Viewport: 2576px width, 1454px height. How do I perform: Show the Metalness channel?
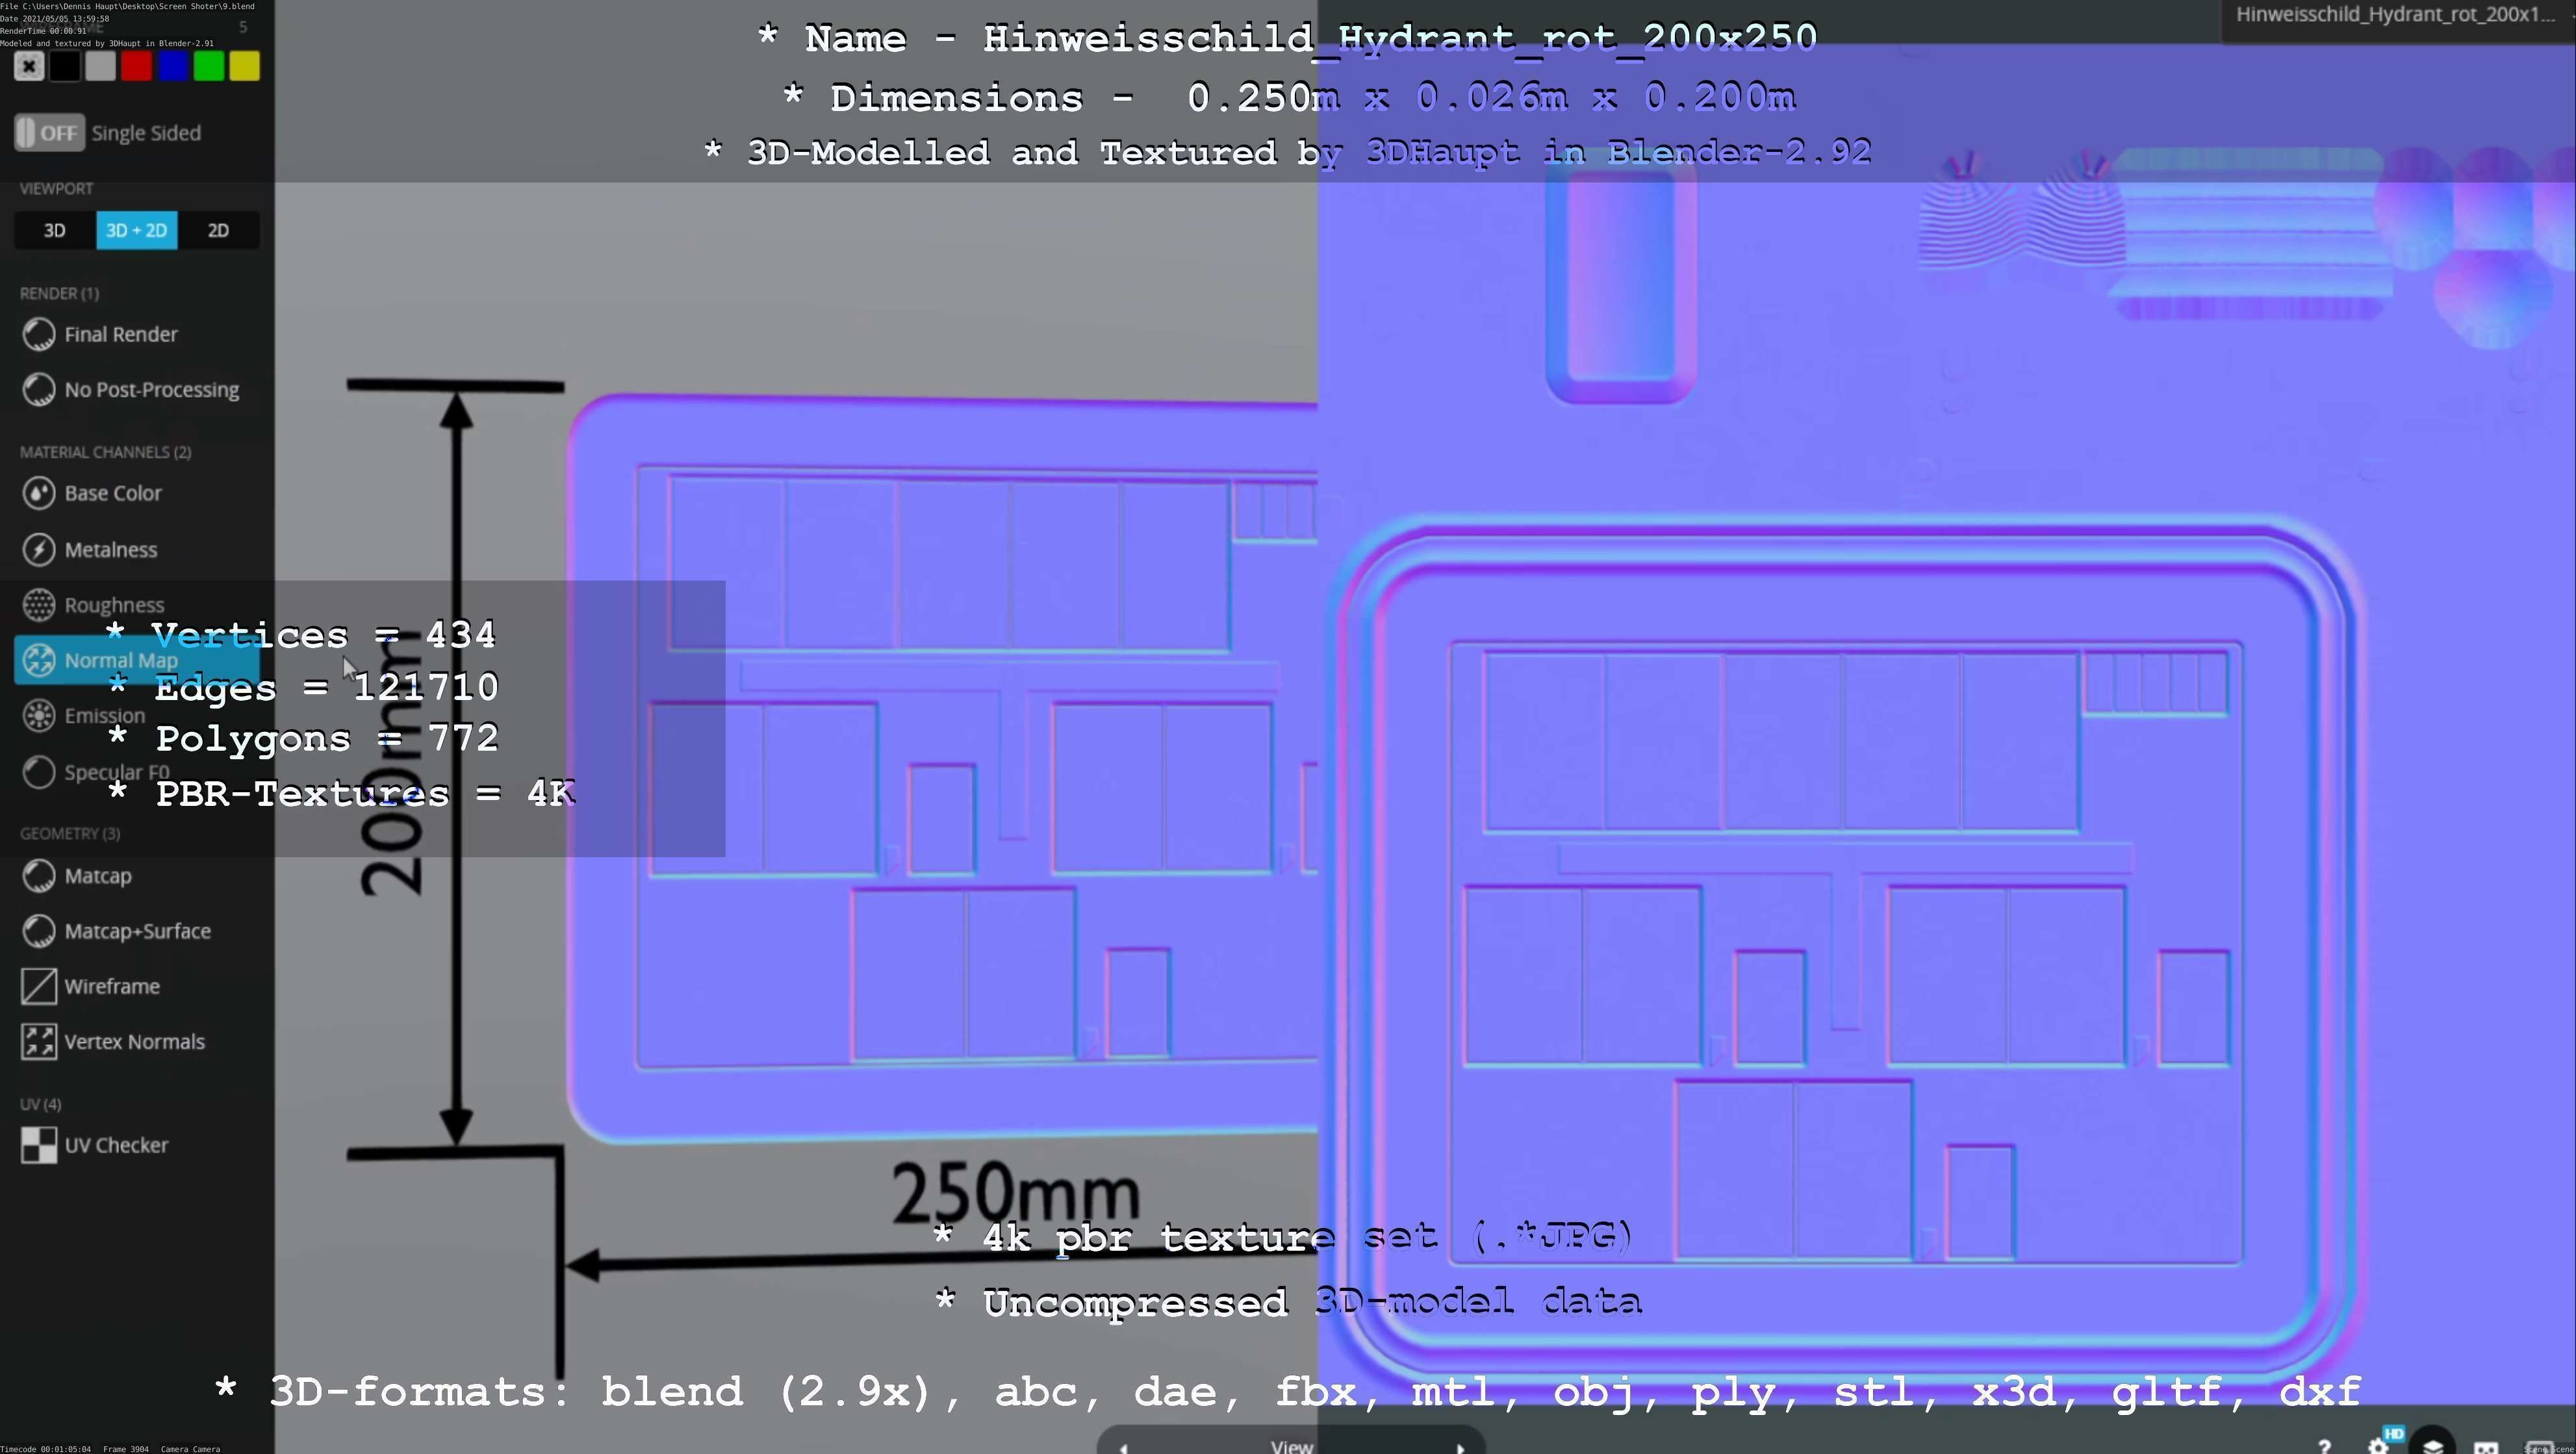pos(90,549)
